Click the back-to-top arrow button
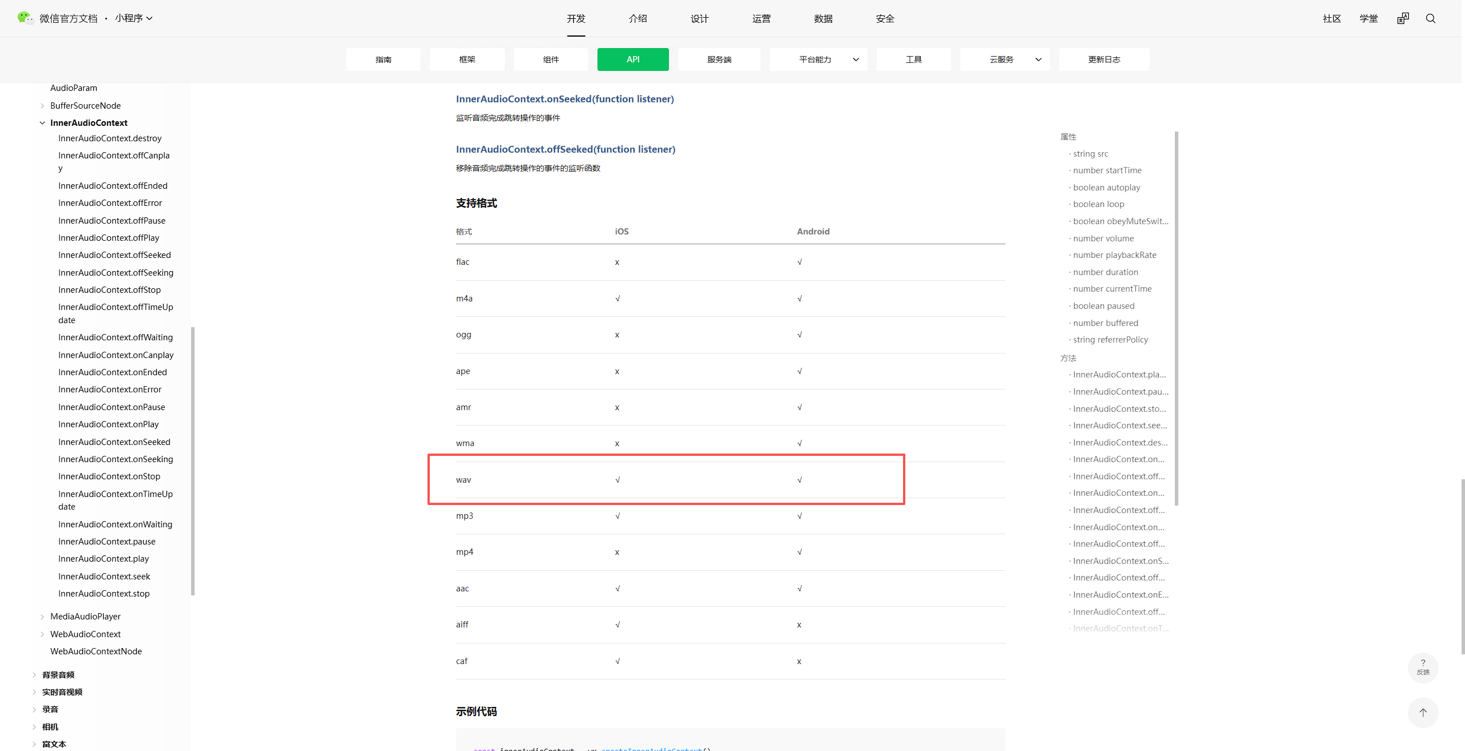1465x751 pixels. click(1423, 712)
